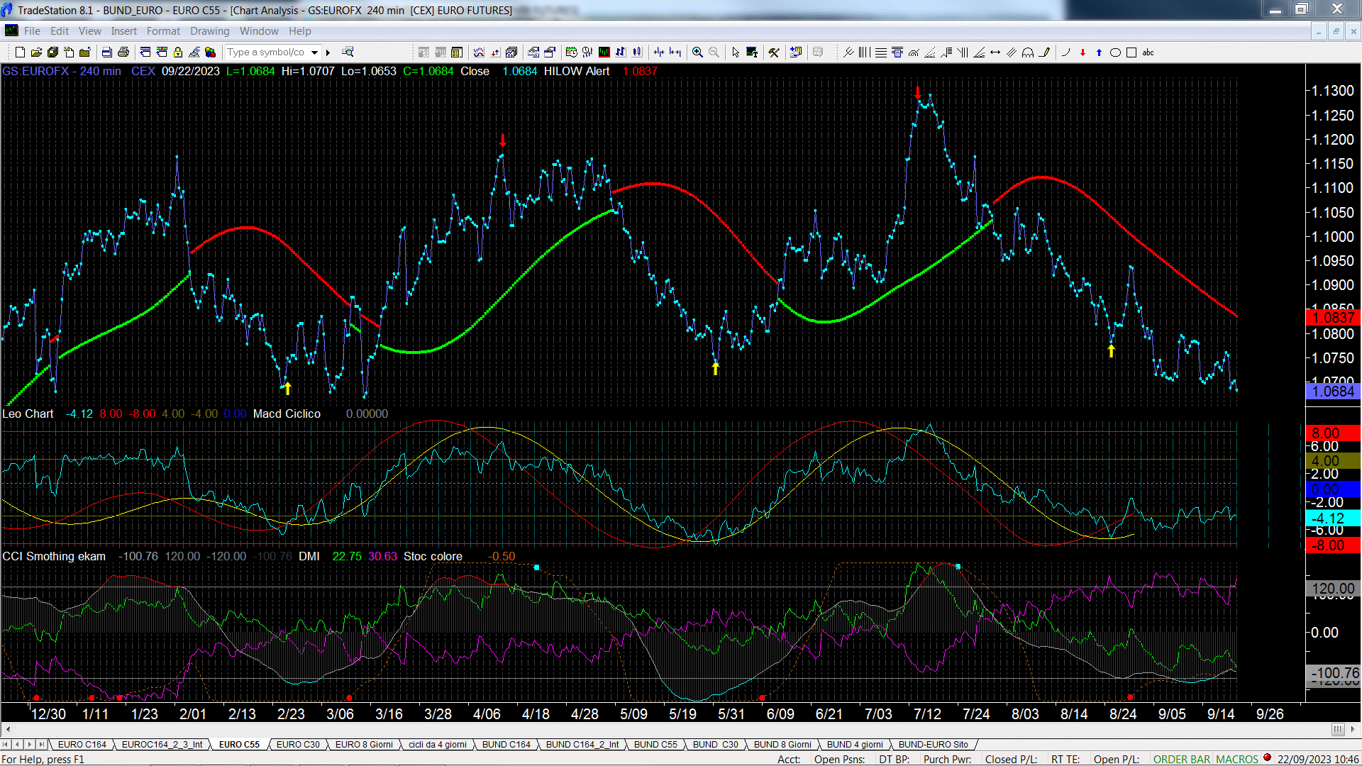Image resolution: width=1362 pixels, height=766 pixels.
Task: Click the print icon with blue printer
Action: (106, 52)
